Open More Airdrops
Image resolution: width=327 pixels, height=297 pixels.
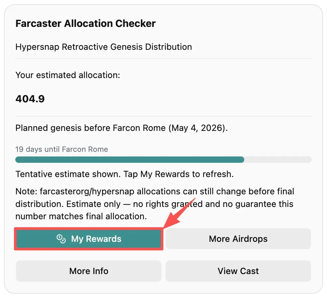pos(238,239)
